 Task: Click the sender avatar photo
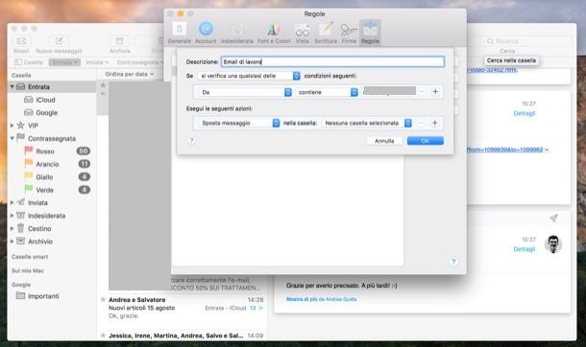pos(553,244)
